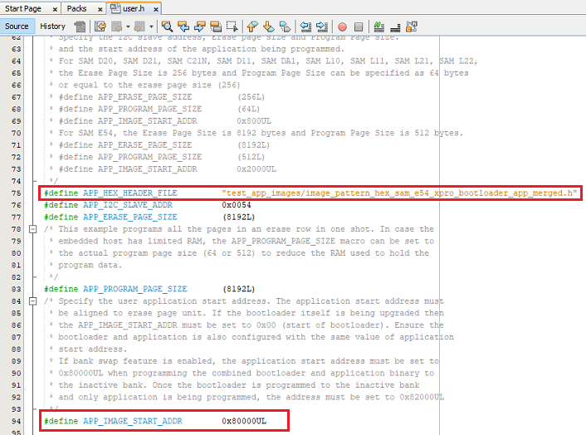Click value 0x80000UL on line 94
The image size is (586, 435).
[x=244, y=421]
